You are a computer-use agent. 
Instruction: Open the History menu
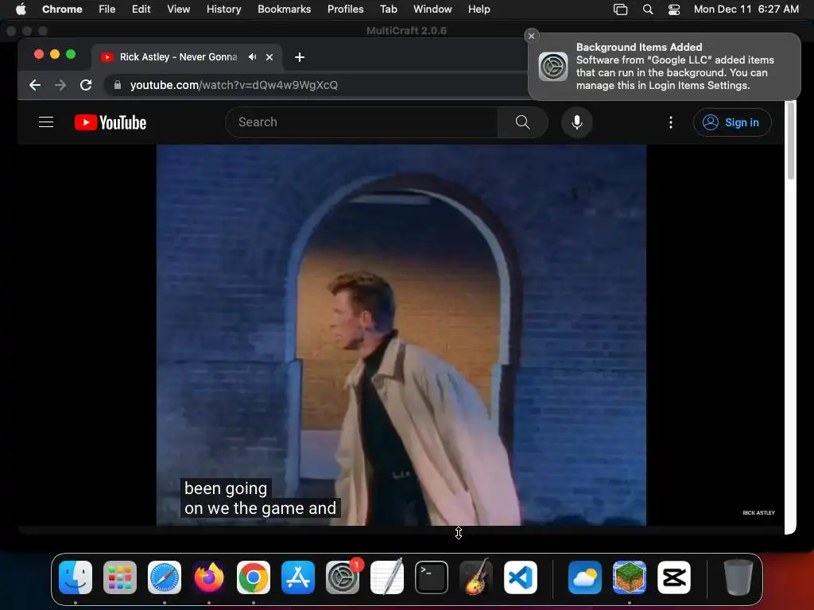[x=223, y=9]
